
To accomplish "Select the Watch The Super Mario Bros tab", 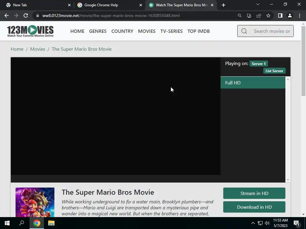I will pyautogui.click(x=181, y=5).
